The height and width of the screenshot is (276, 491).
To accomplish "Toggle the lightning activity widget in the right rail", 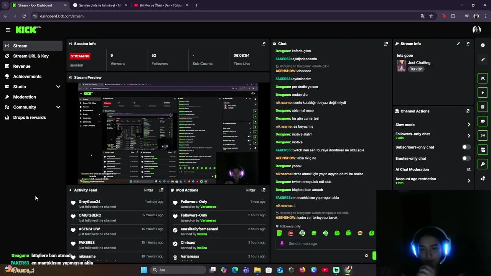I will click(x=483, y=92).
